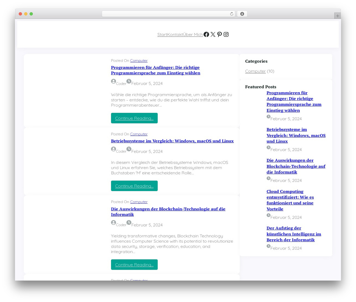Go to the Start menu item

pyautogui.click(x=162, y=35)
